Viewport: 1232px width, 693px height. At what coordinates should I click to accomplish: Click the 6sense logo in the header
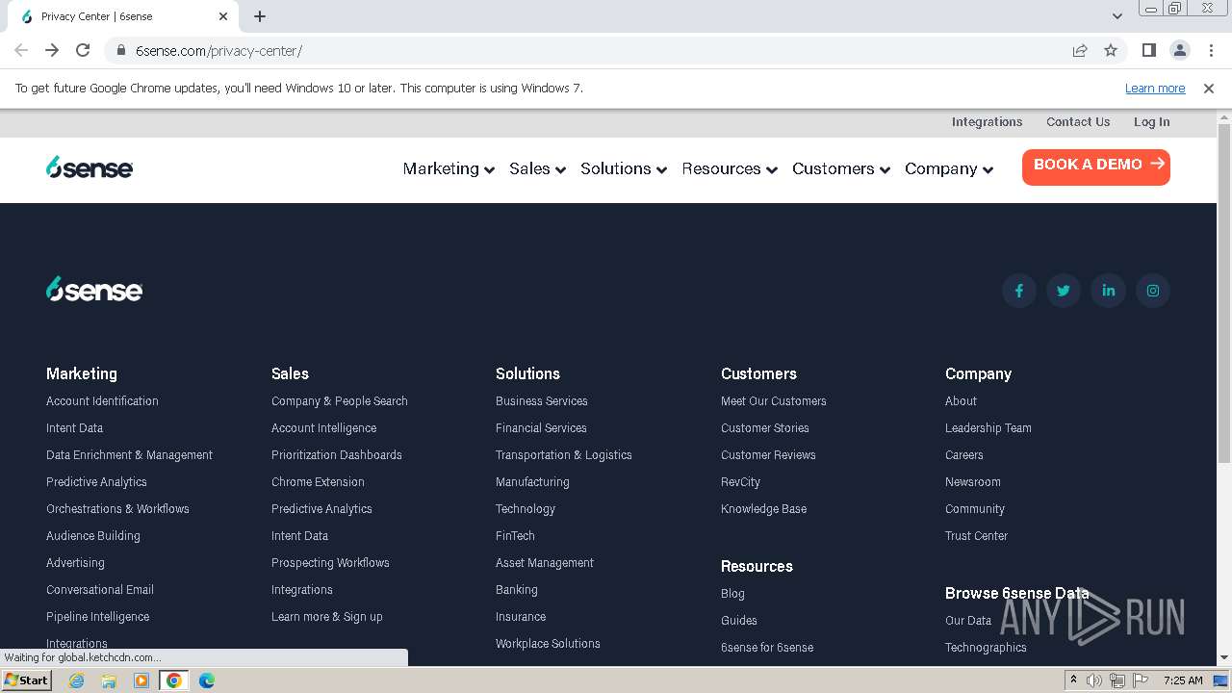(x=90, y=167)
